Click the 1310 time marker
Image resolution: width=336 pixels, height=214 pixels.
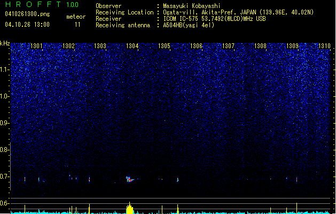(x=324, y=46)
